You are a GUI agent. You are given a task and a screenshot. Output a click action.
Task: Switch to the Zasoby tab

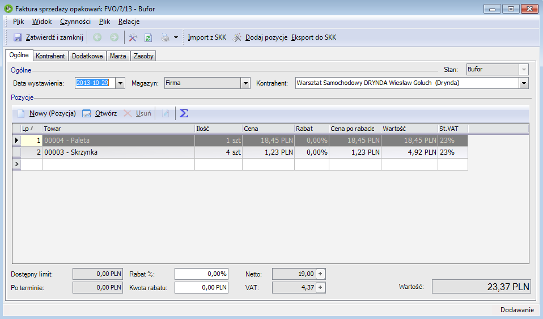(x=143, y=56)
